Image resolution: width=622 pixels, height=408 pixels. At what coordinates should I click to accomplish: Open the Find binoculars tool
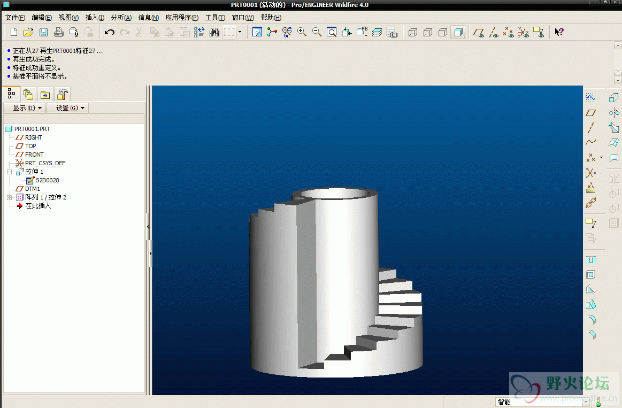coord(214,32)
